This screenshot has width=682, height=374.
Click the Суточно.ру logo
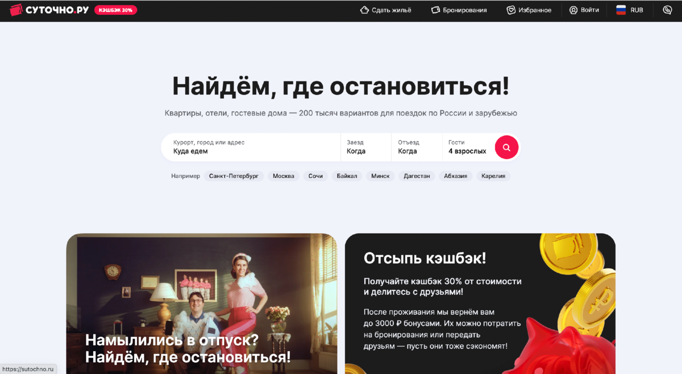(49, 10)
